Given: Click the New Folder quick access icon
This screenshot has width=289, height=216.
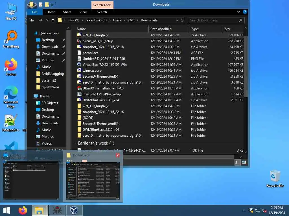Looking at the screenshot, I should tap(47, 4).
